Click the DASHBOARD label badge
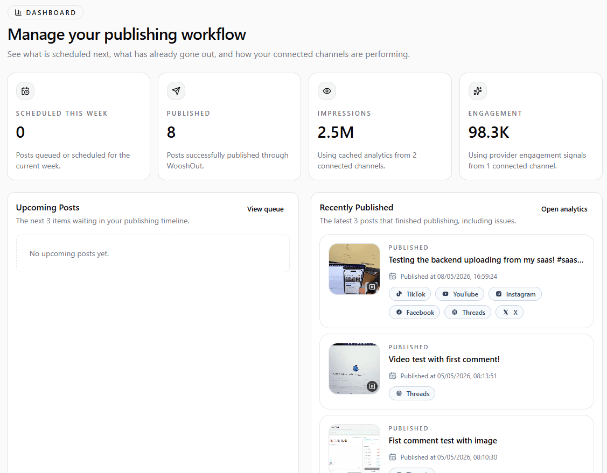Image resolution: width=607 pixels, height=473 pixels. click(x=45, y=12)
